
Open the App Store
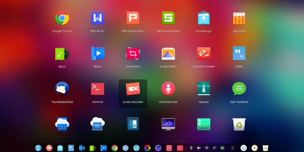[239, 18]
